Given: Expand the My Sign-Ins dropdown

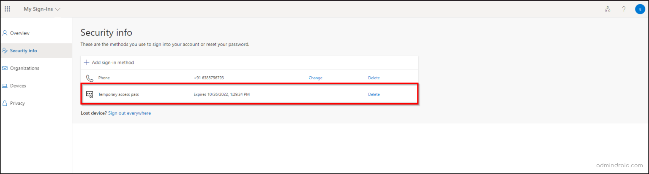Looking at the screenshot, I should (x=42, y=9).
